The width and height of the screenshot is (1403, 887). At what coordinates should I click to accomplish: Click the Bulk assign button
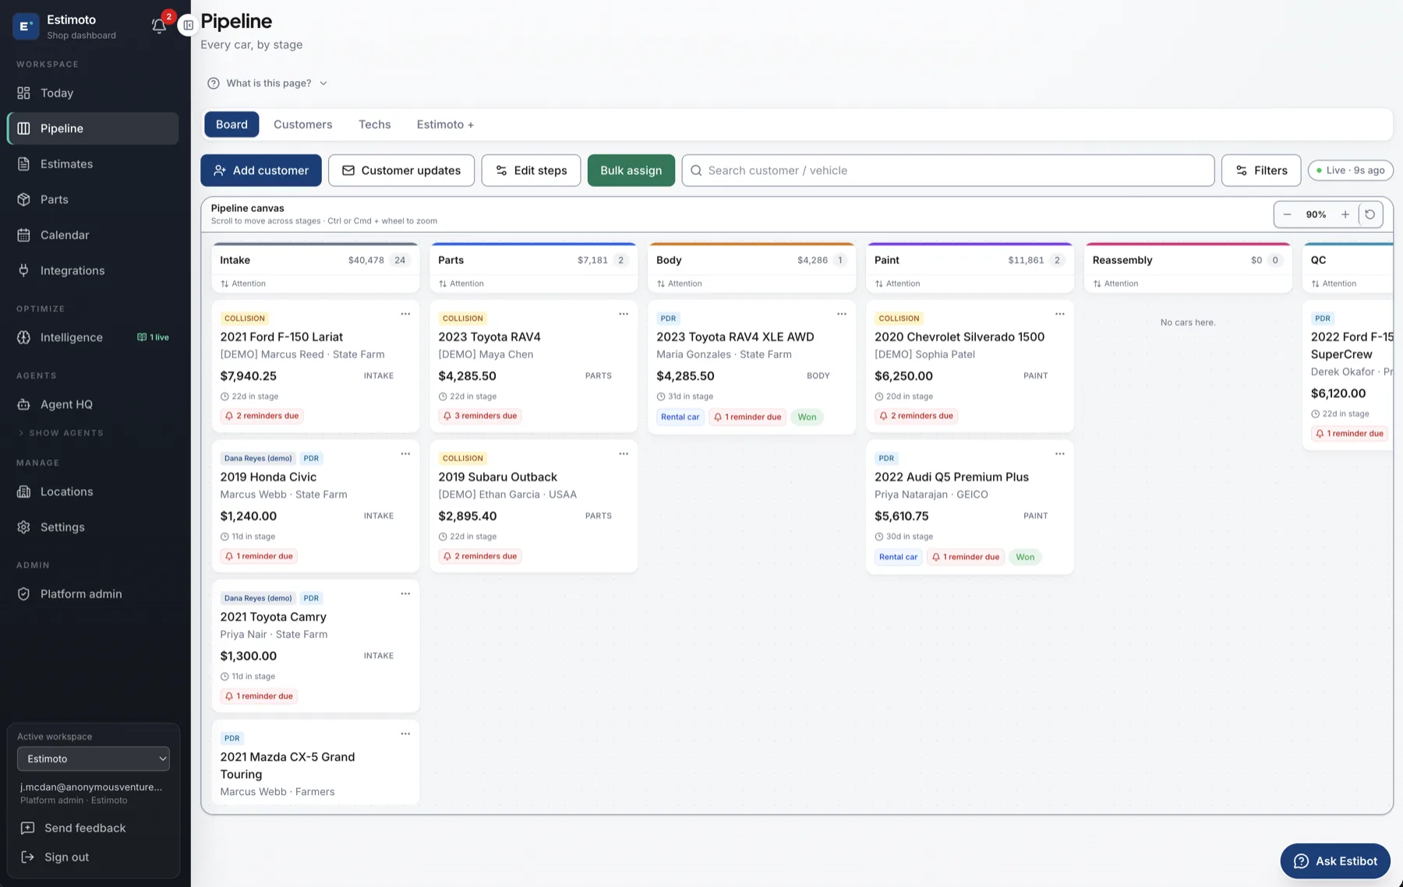coord(631,171)
